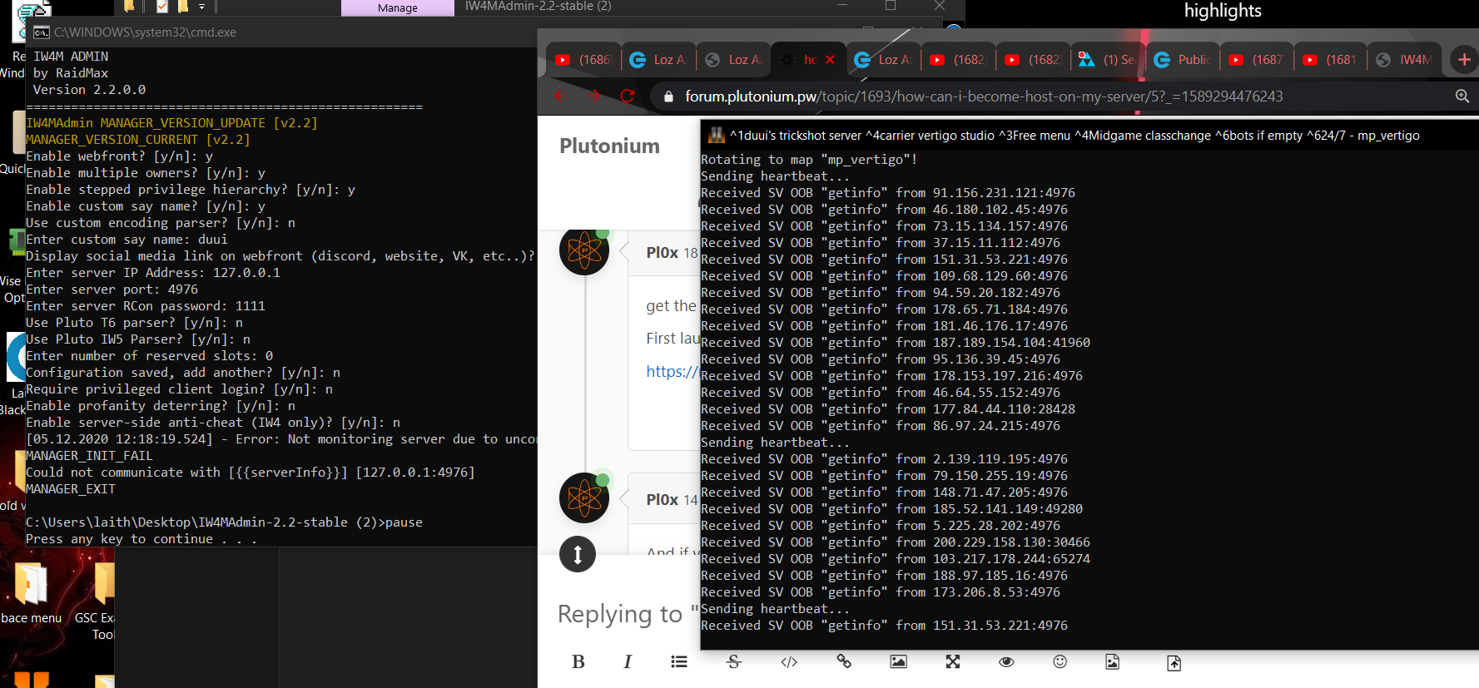1479x688 pixels.
Task: Switch to the IW4M tab
Action: point(1406,59)
